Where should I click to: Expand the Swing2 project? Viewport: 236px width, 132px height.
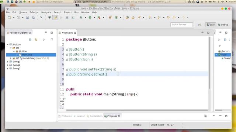pyautogui.click(x=8, y=65)
